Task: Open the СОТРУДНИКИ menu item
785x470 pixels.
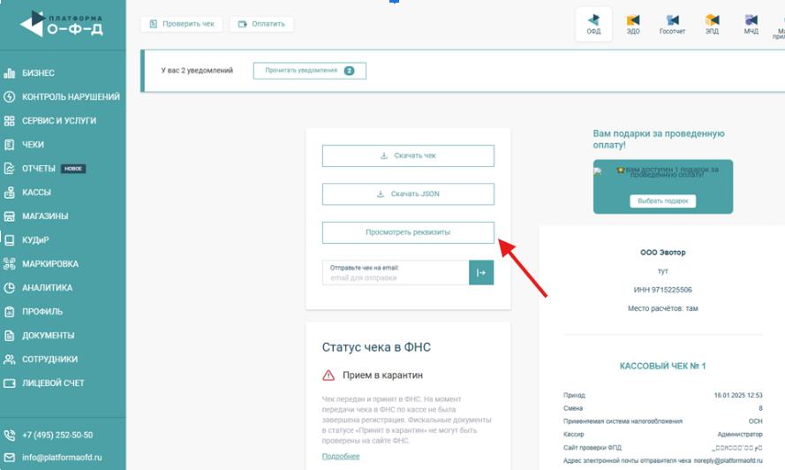Action: [49, 360]
